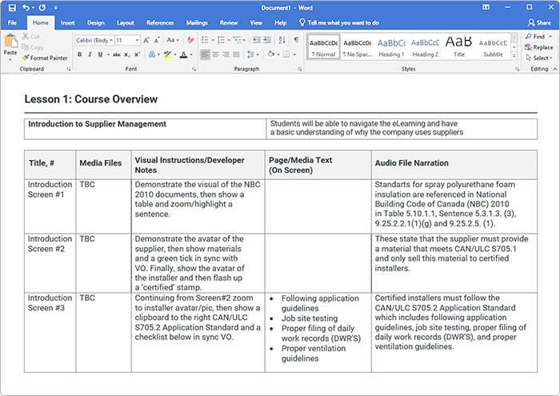Open the References tab

click(x=160, y=23)
